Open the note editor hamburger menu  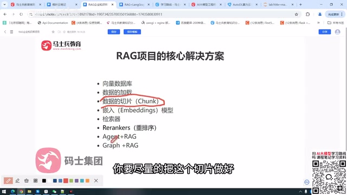[x=11, y=32]
